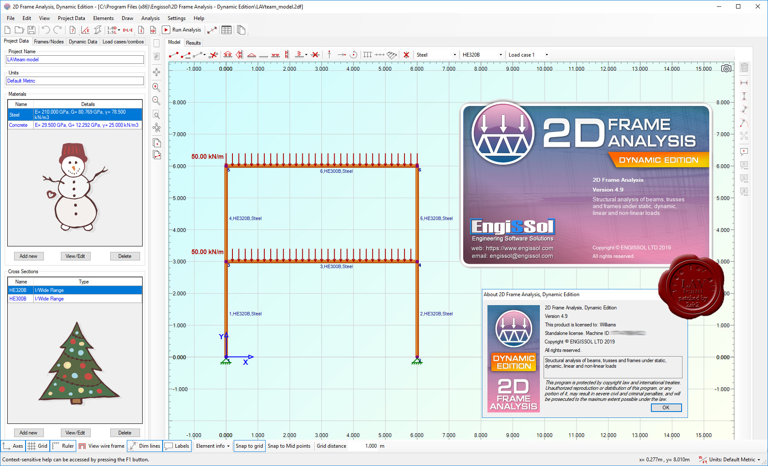Click the Project Name input field

tap(75, 60)
